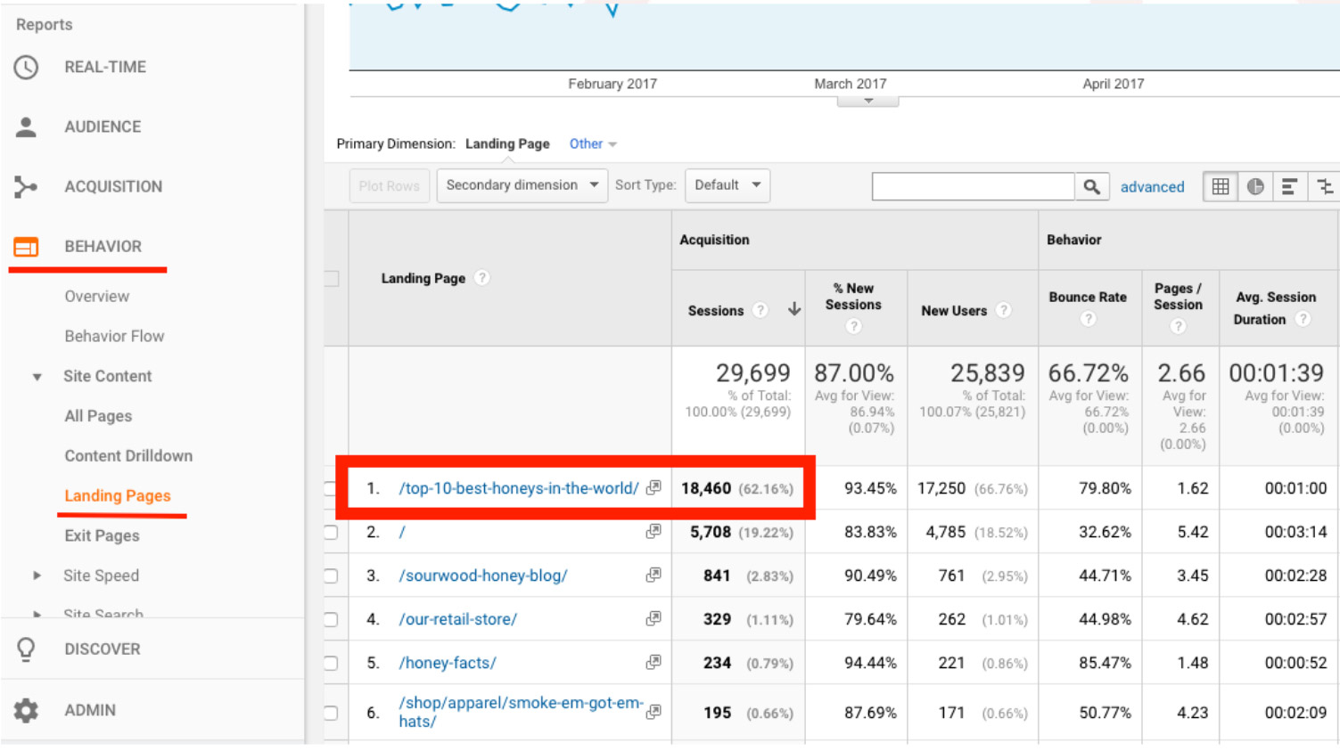The image size is (1340, 751).
Task: Sort by New Users column header
Action: point(954,311)
